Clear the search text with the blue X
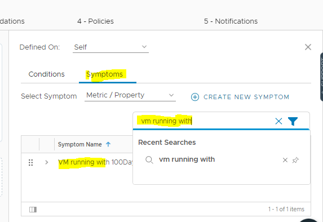The image size is (323, 222). (x=278, y=121)
